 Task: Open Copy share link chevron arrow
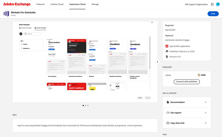[x=206, y=123]
